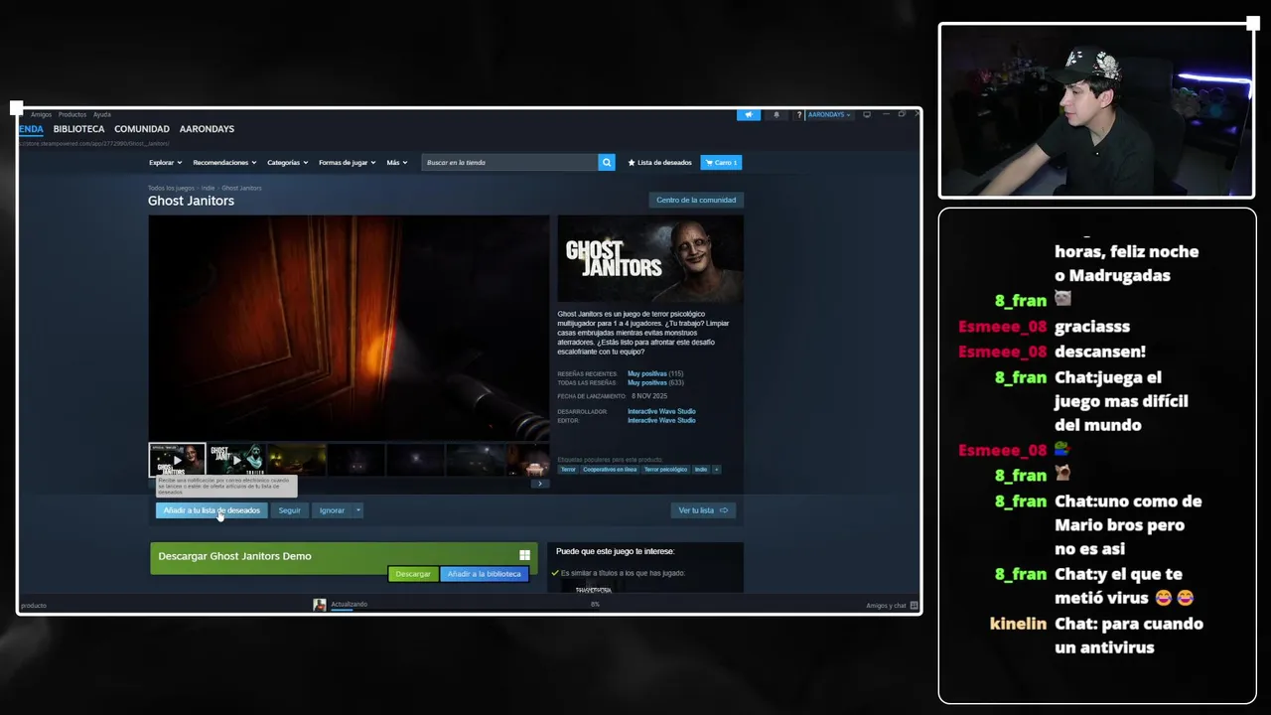Expand the Explorar dropdown
The width and height of the screenshot is (1271, 715).
coord(165,162)
